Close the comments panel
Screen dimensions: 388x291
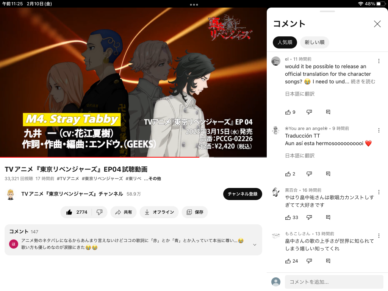[x=377, y=24]
